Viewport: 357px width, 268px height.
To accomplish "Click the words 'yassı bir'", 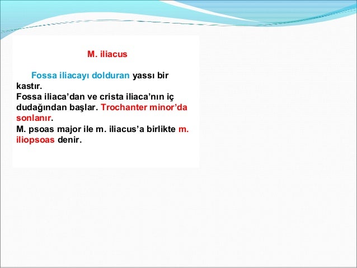I will point(151,76).
